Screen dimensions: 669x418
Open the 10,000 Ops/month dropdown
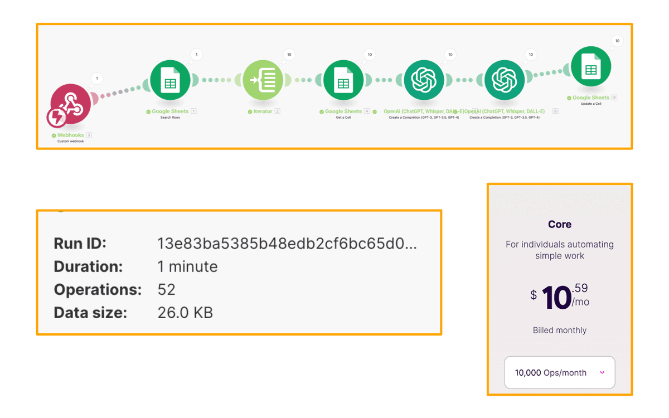click(x=559, y=372)
